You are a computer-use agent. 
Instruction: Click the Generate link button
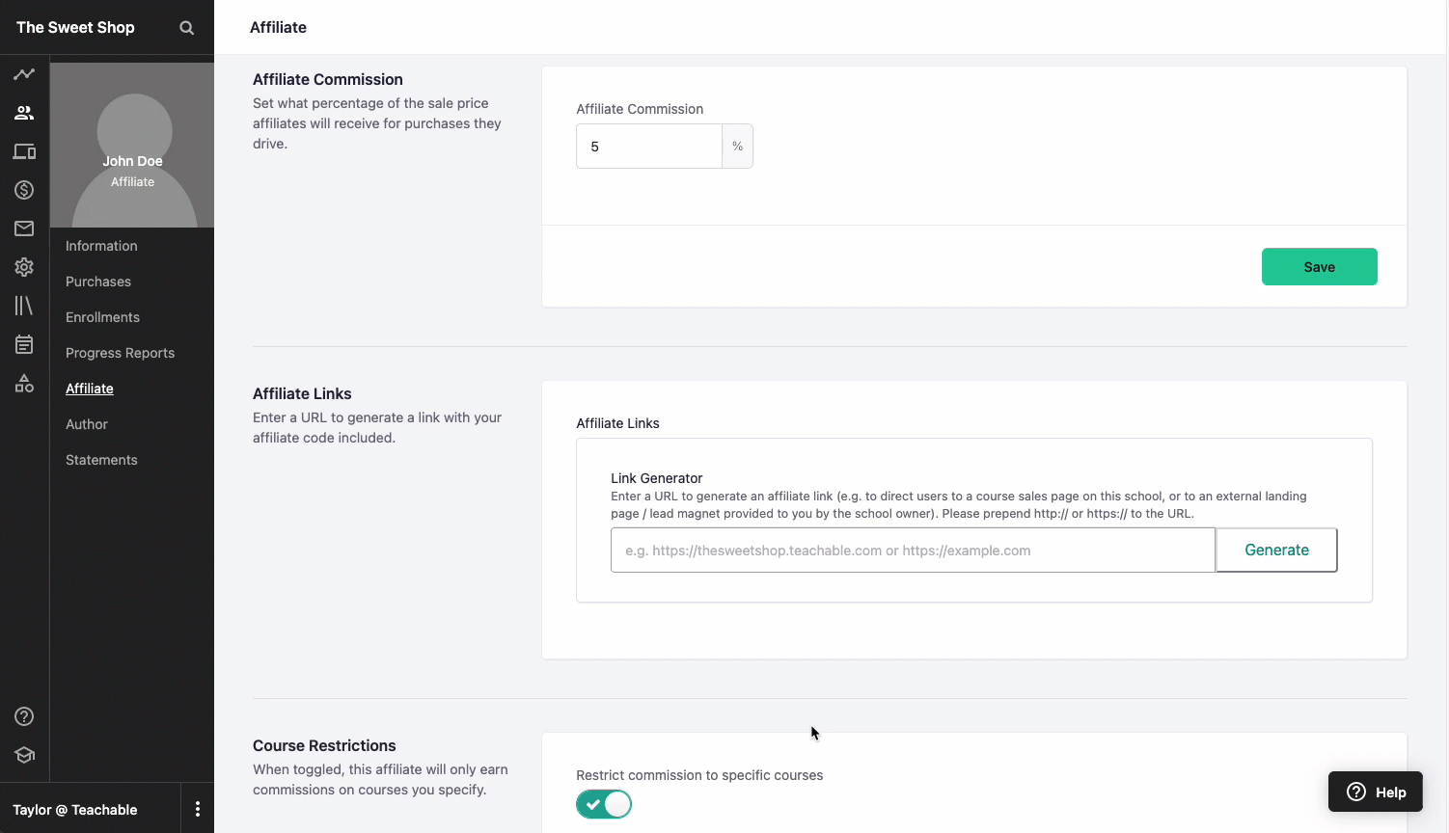pos(1276,550)
